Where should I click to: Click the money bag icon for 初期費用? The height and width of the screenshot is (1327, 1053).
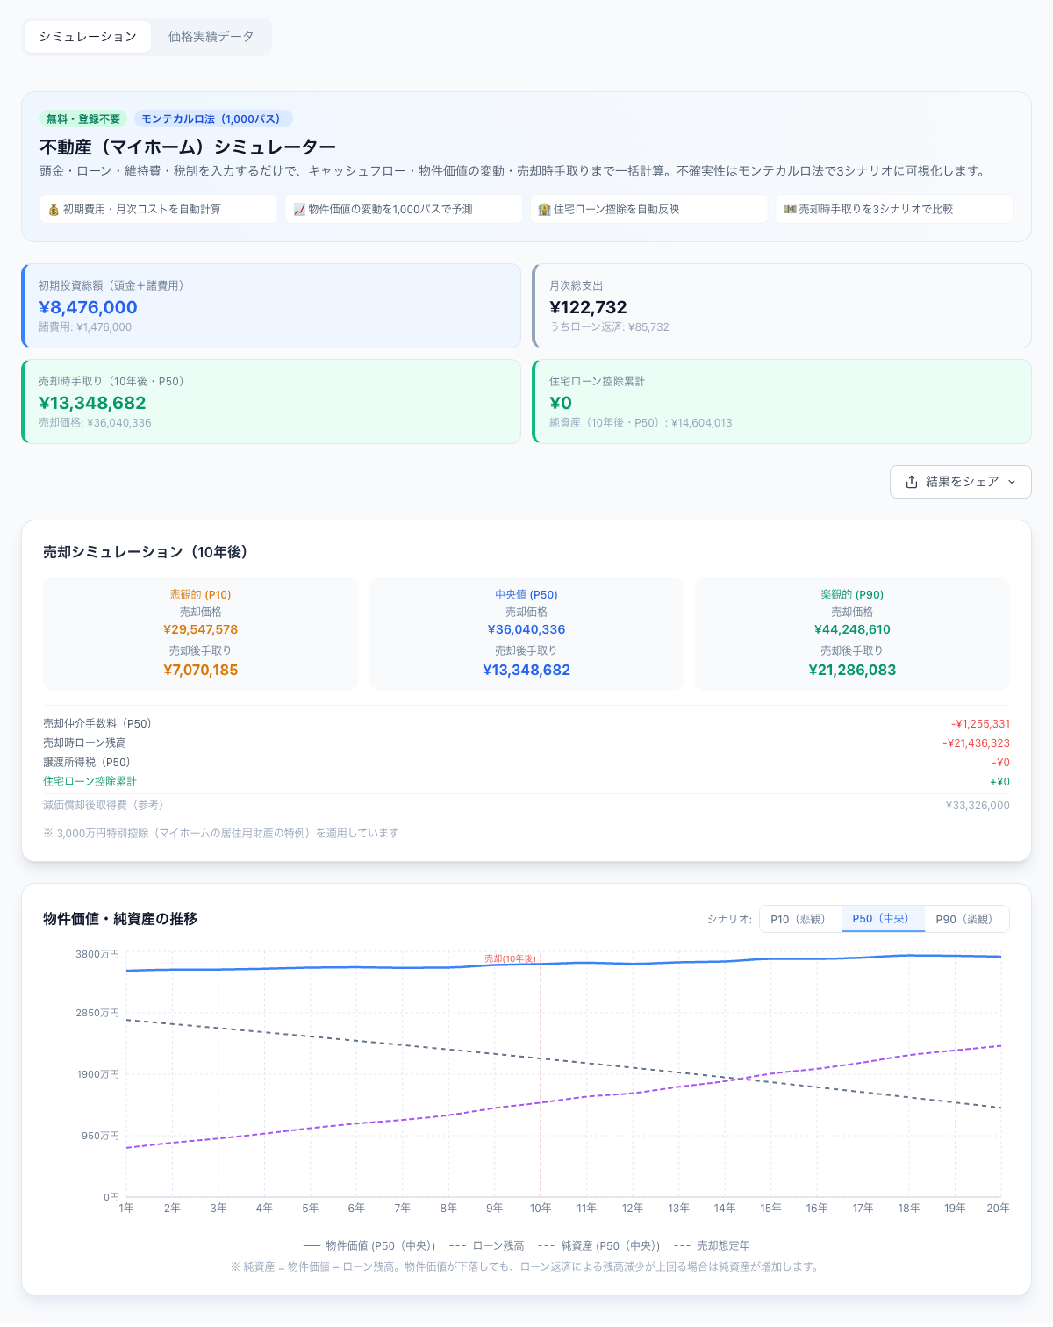tap(54, 210)
